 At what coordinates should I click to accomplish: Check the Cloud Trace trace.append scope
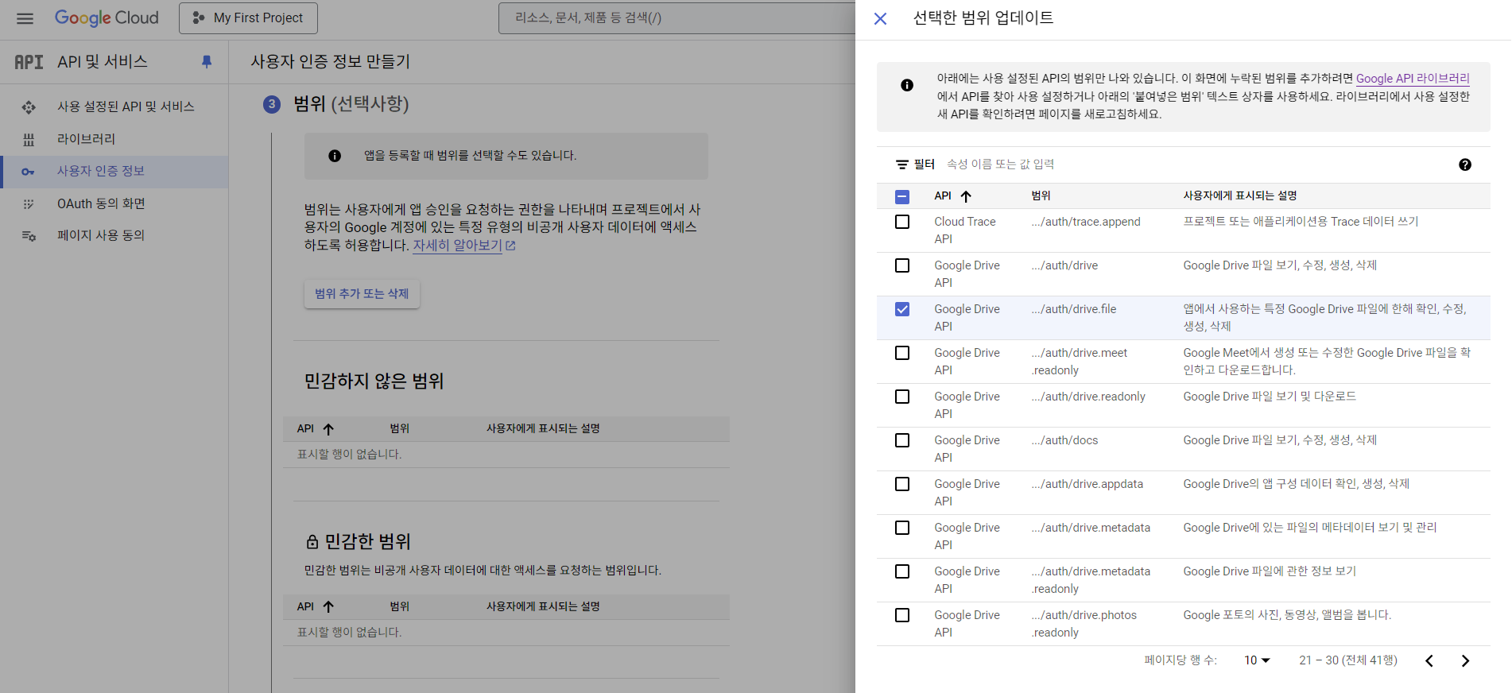902,222
